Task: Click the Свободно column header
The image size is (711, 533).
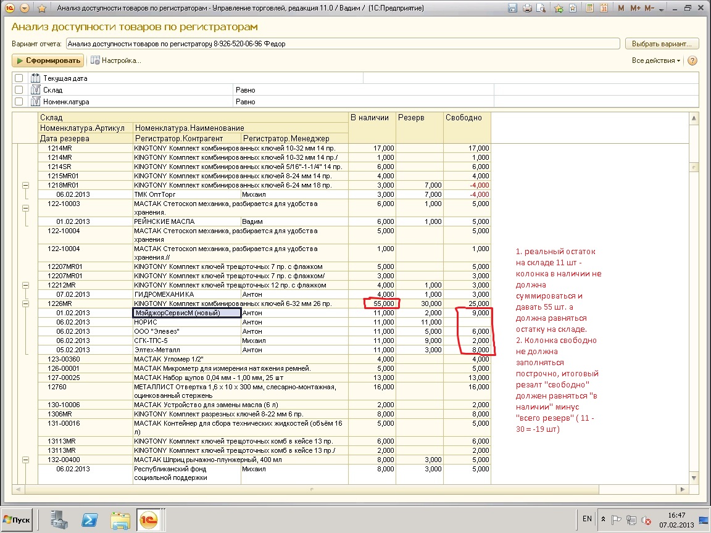Action: 467,128
